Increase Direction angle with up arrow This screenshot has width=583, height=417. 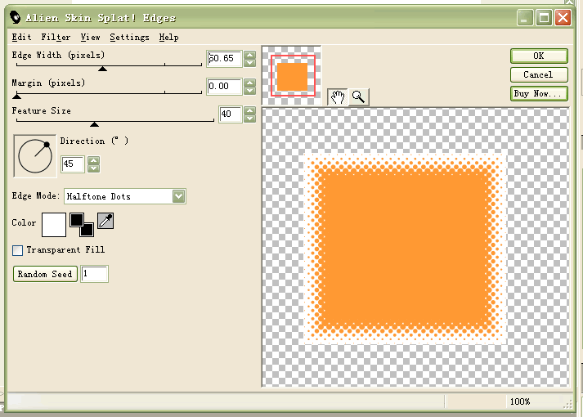click(94, 160)
